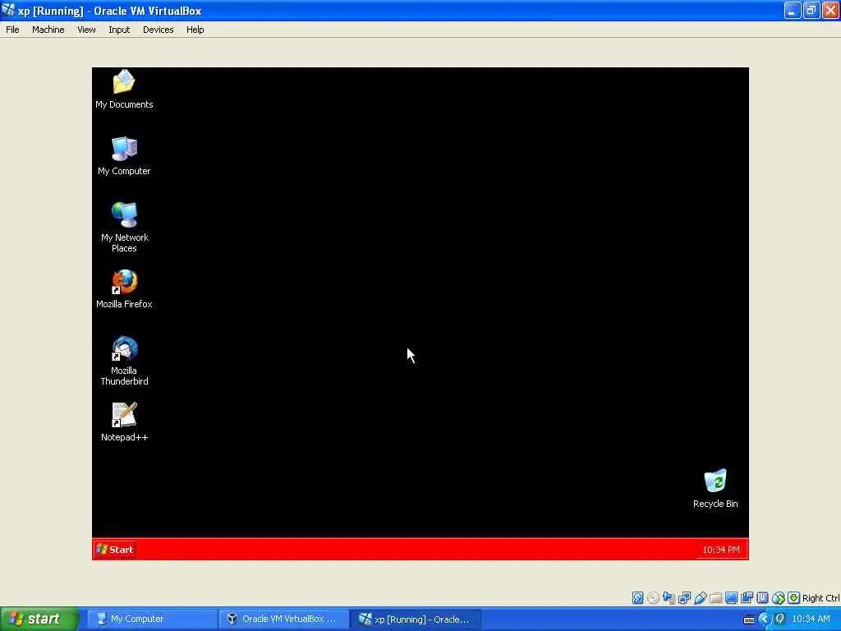
Task: Open the Devices menu
Action: coord(159,30)
